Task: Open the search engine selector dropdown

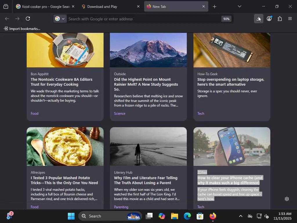Action: click(60, 19)
